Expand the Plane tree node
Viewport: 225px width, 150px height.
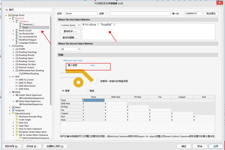point(10,107)
